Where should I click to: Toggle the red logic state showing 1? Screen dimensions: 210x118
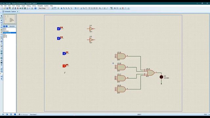[x=64, y=66]
